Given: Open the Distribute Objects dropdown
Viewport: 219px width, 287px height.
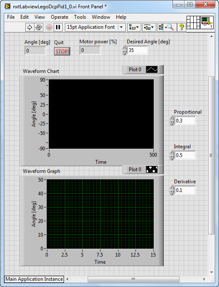Looking at the screenshot, I should (149, 27).
